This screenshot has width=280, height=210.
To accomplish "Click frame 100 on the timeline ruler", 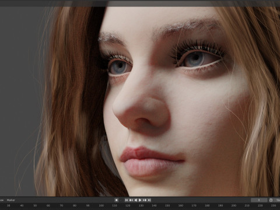I will pyautogui.click(x=101, y=205).
